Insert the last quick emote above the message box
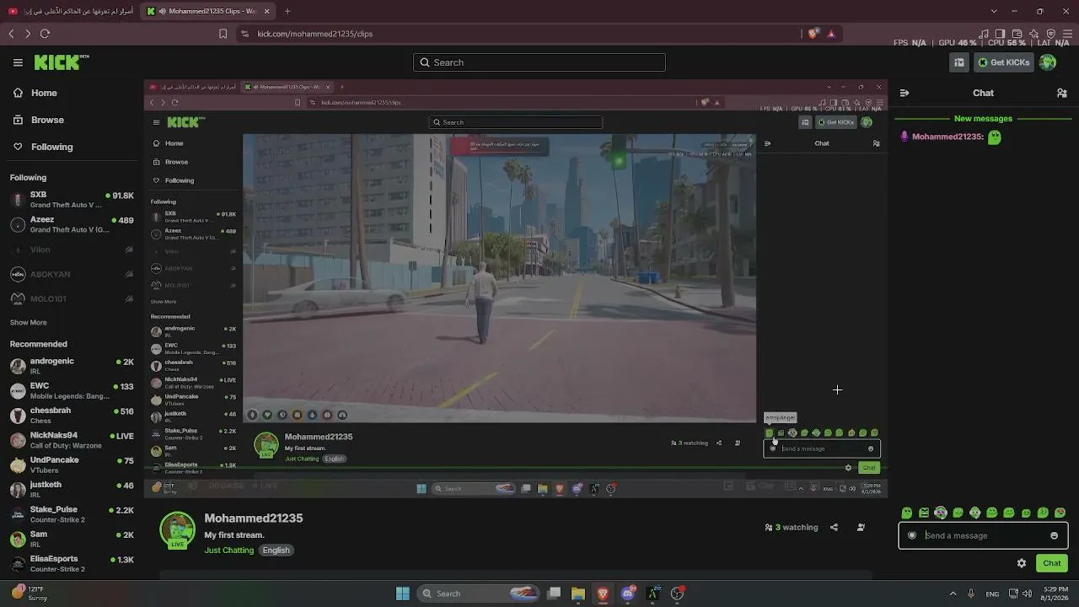This screenshot has width=1079, height=607. [x=1060, y=513]
